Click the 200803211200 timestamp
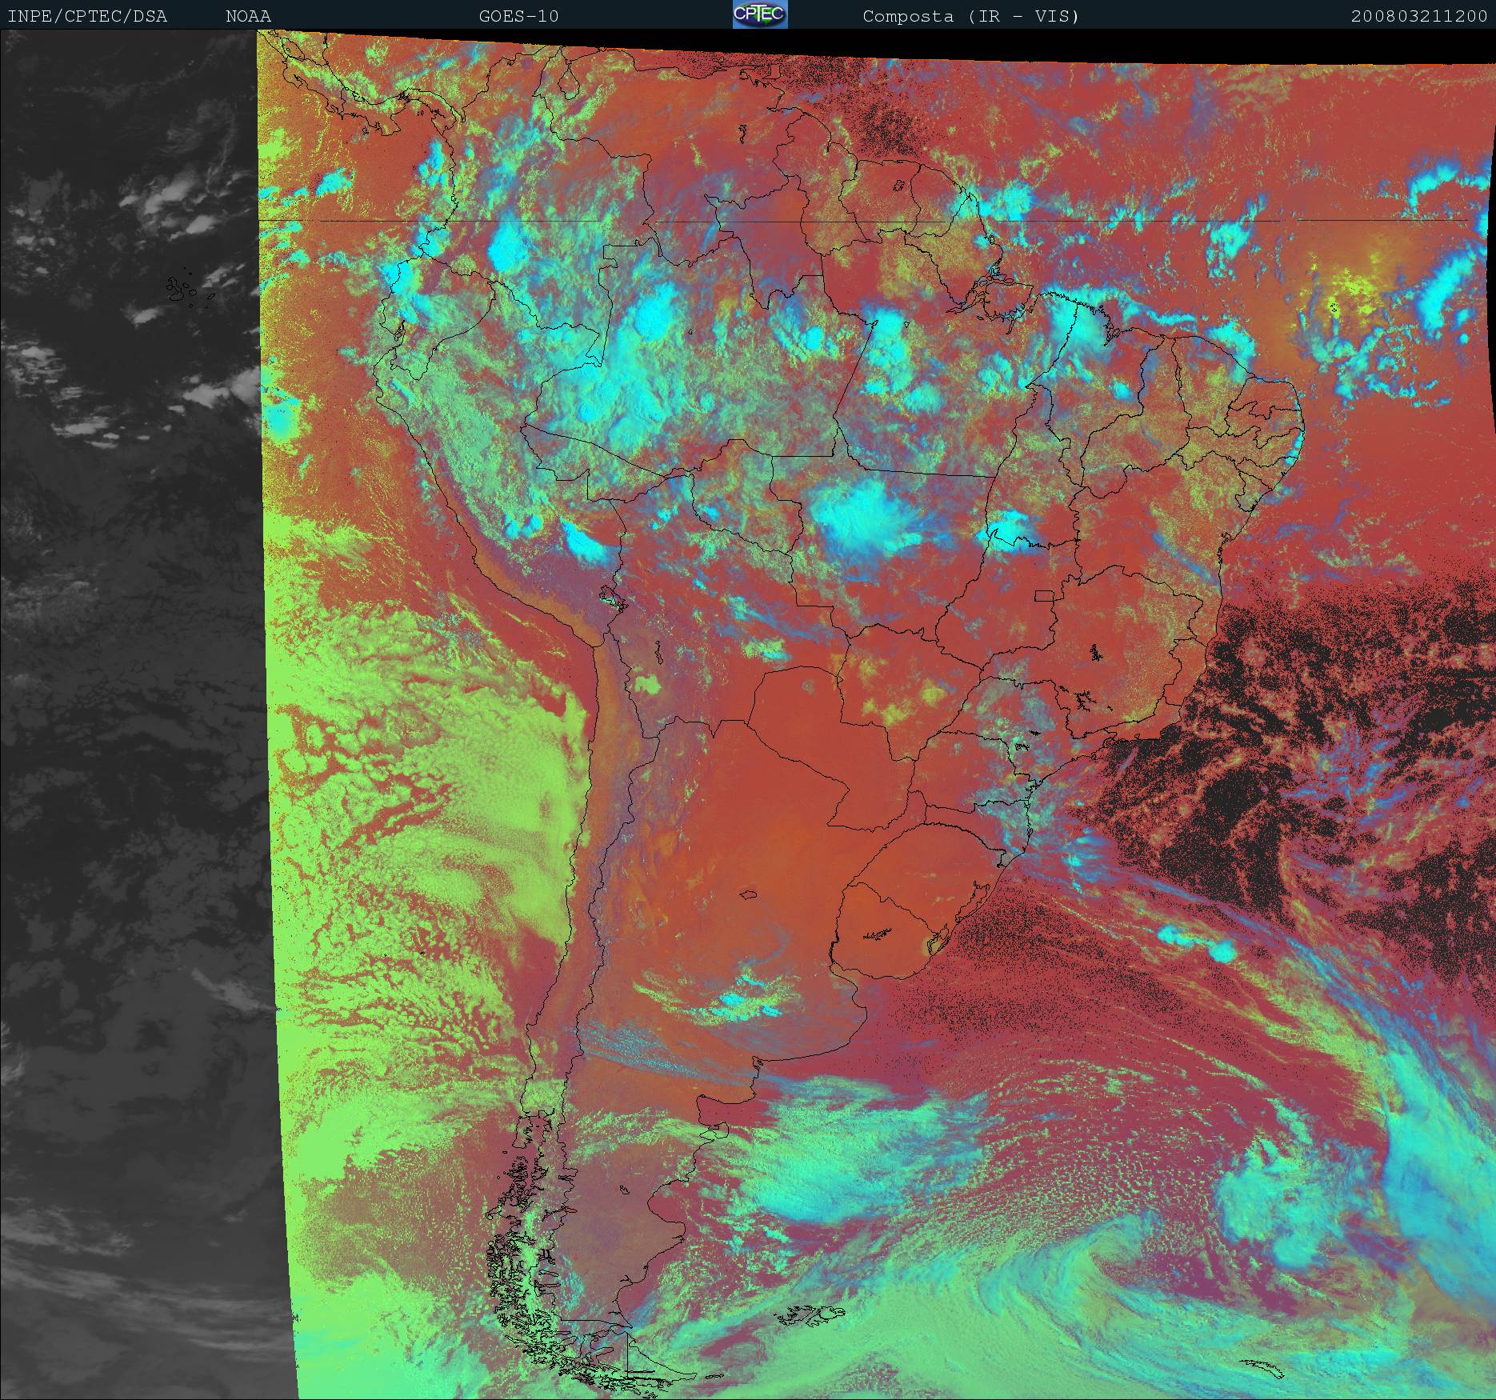The image size is (1496, 1400). [x=1418, y=16]
